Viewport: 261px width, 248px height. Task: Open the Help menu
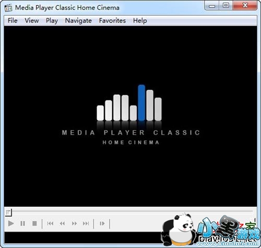[x=140, y=20]
